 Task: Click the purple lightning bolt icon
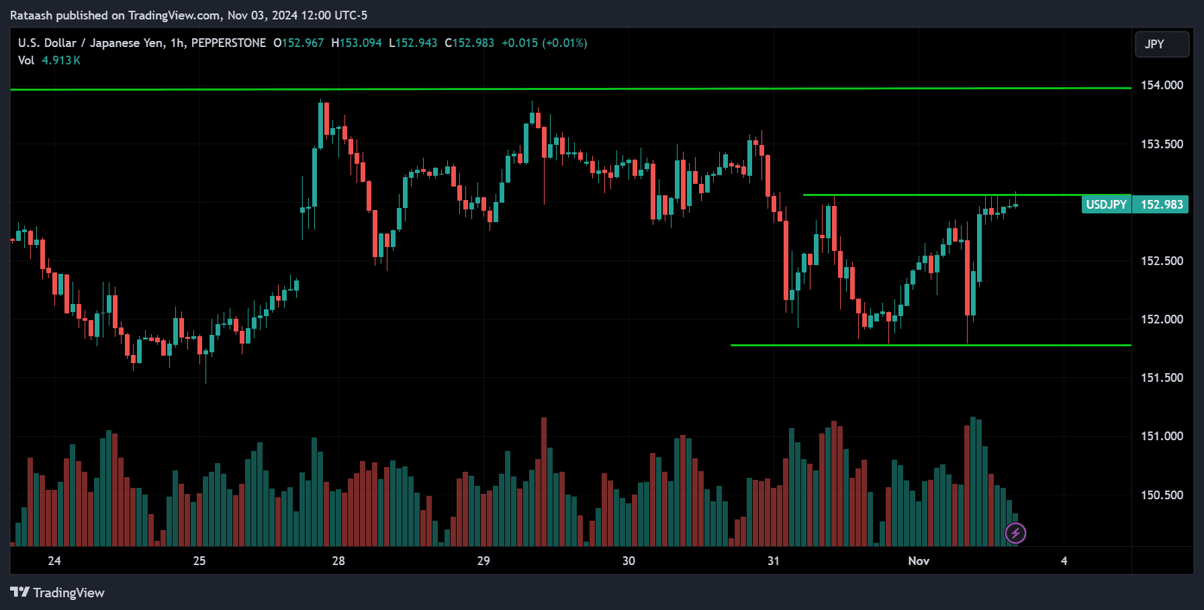pyautogui.click(x=1015, y=533)
